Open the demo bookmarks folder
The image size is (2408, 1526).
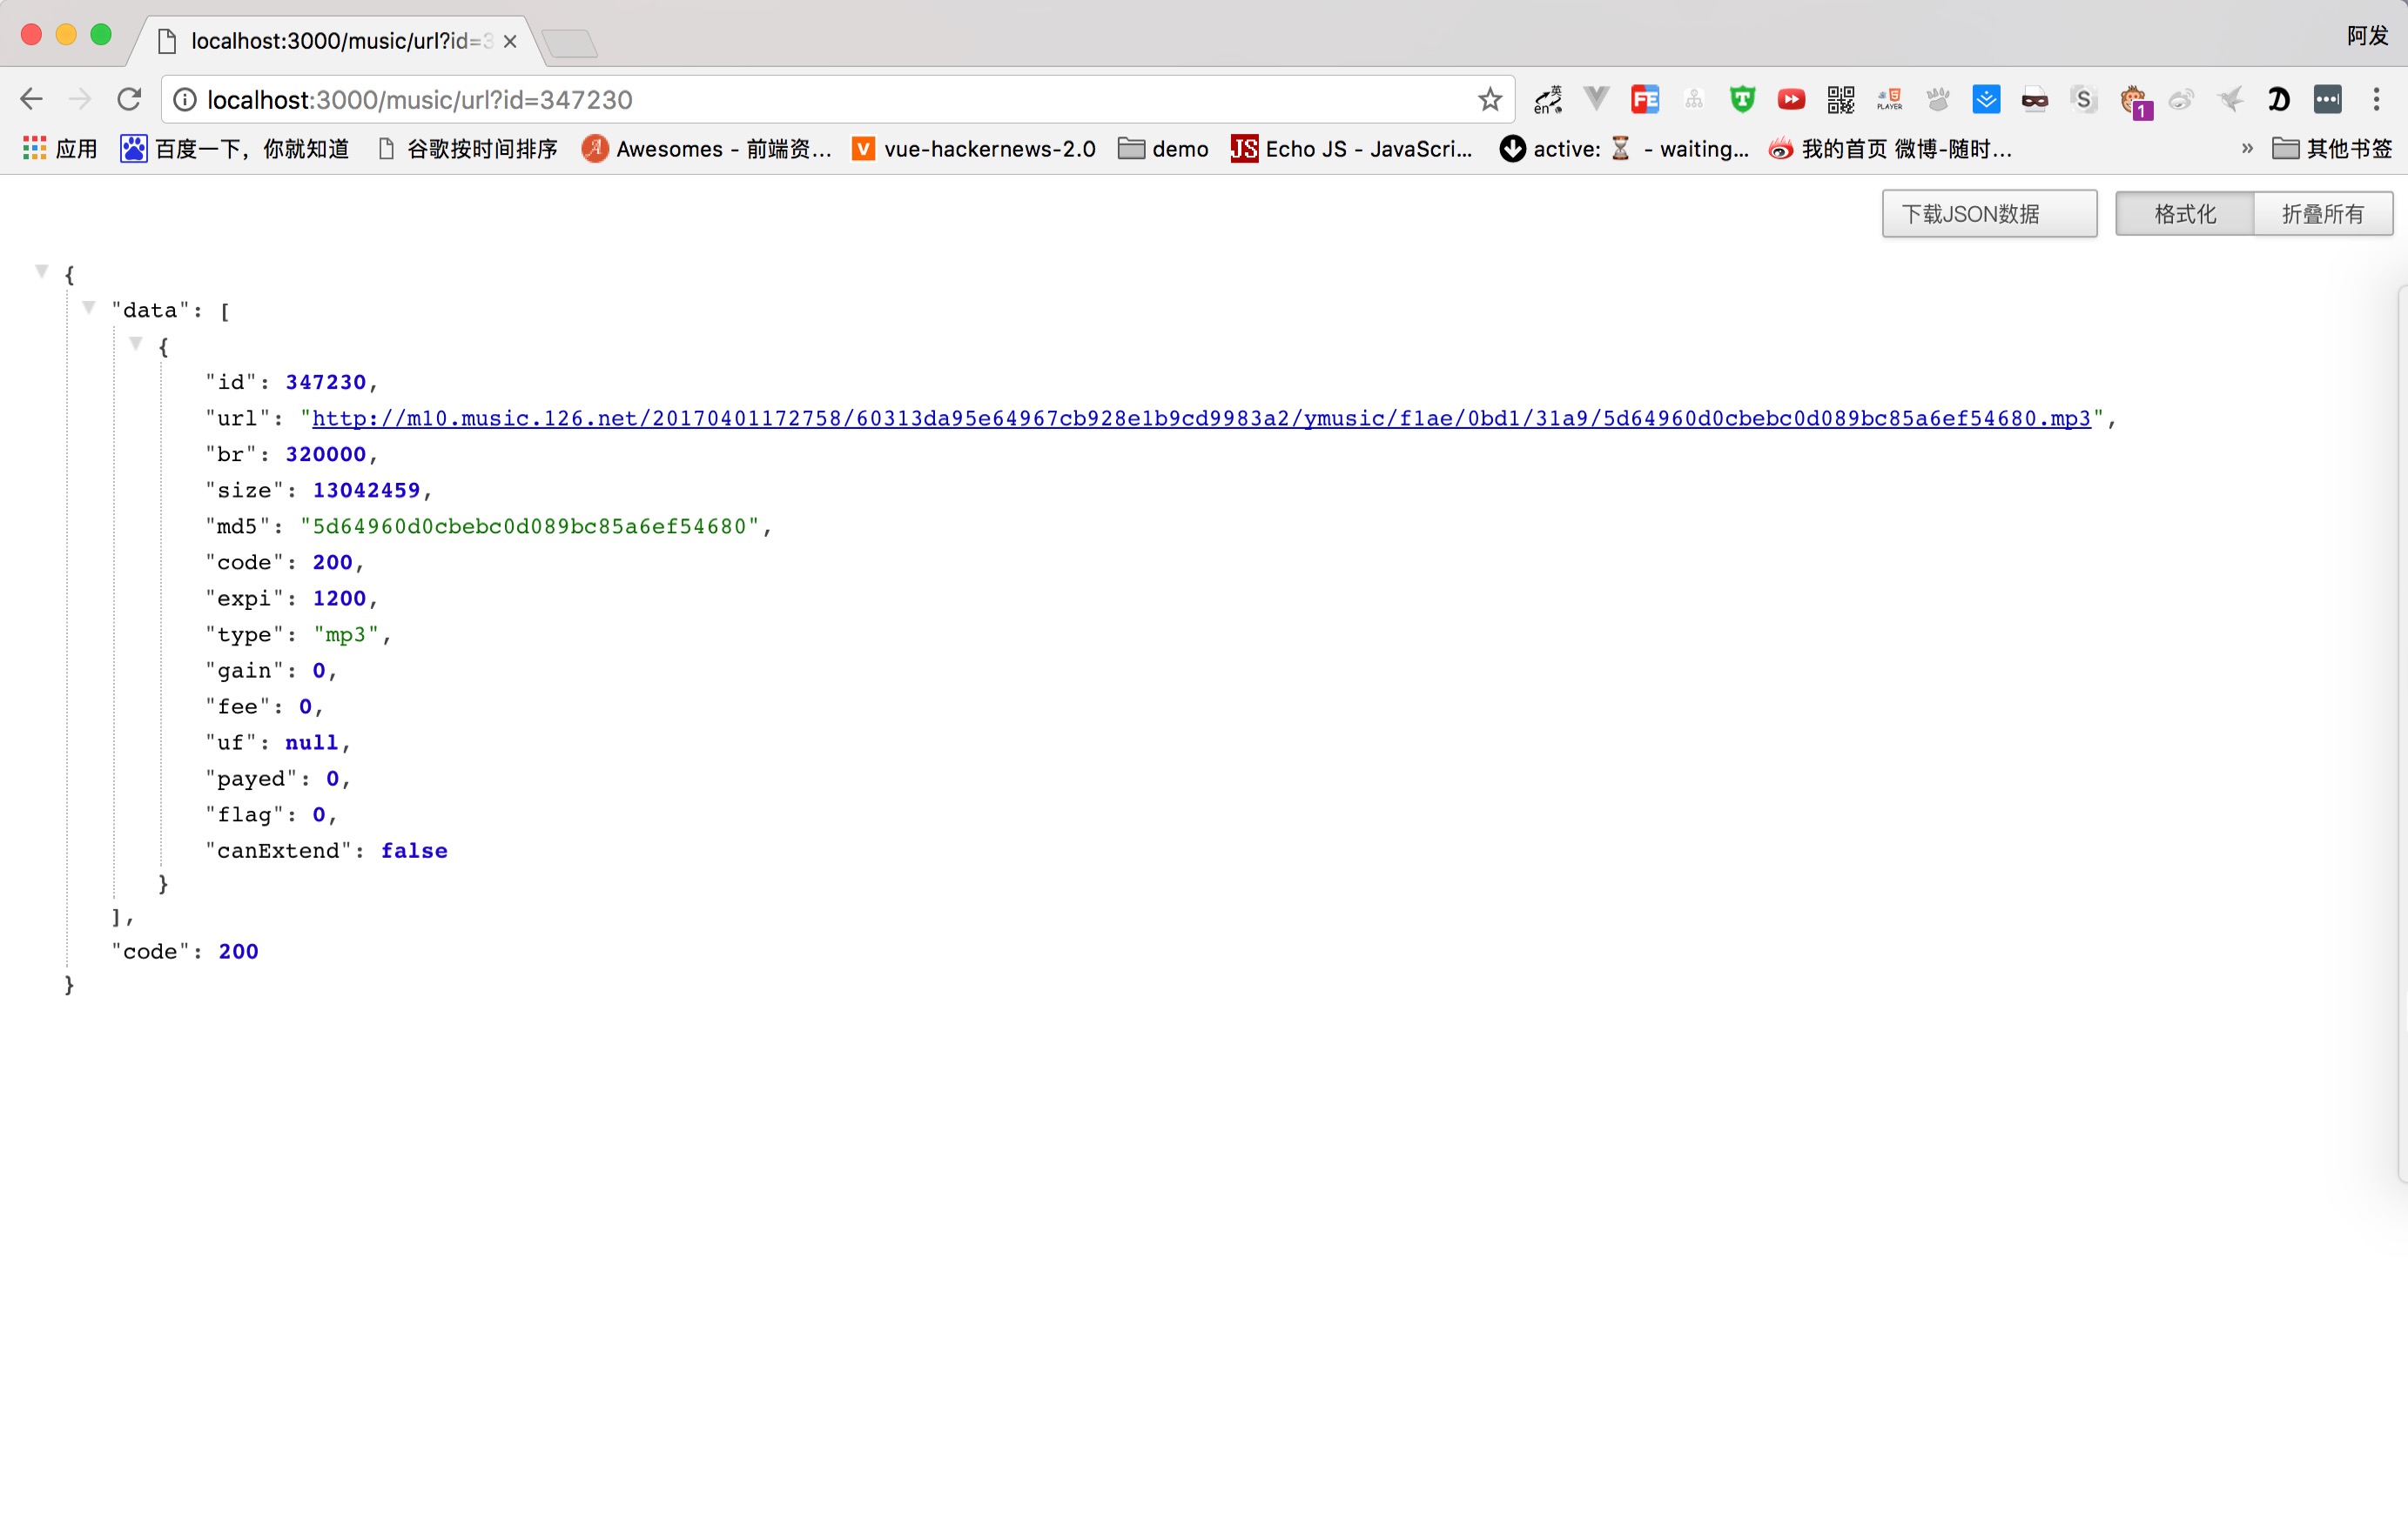point(1163,149)
